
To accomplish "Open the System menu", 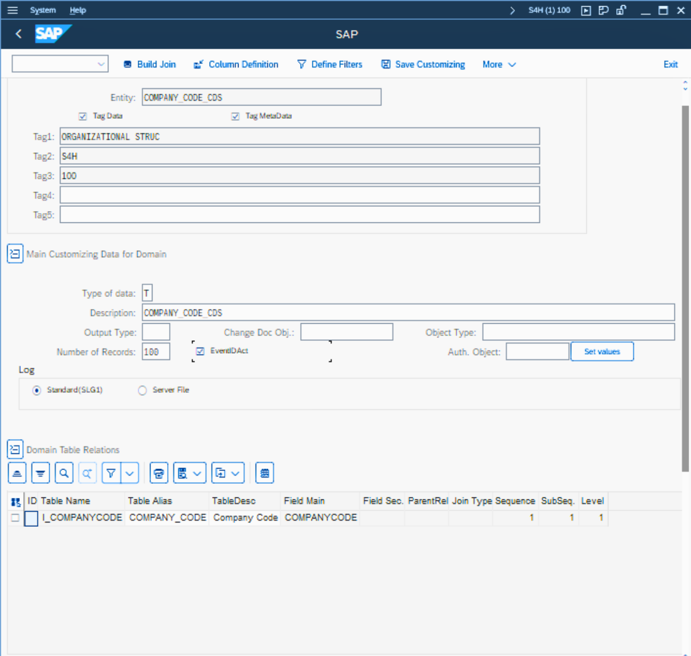I will coord(43,10).
